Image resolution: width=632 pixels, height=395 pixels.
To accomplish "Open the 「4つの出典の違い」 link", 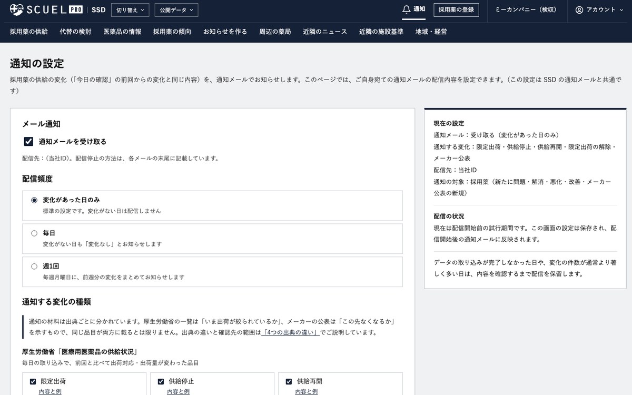I will [291, 332].
